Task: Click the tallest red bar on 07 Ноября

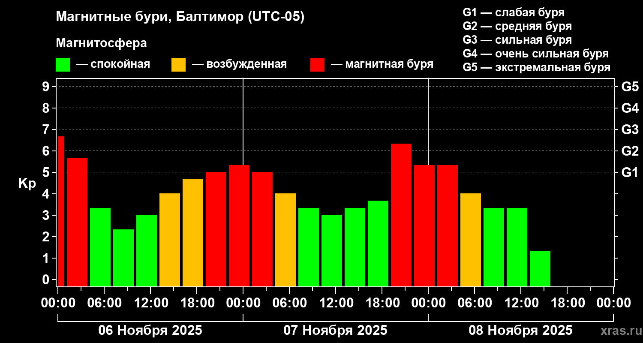Action: [401, 215]
